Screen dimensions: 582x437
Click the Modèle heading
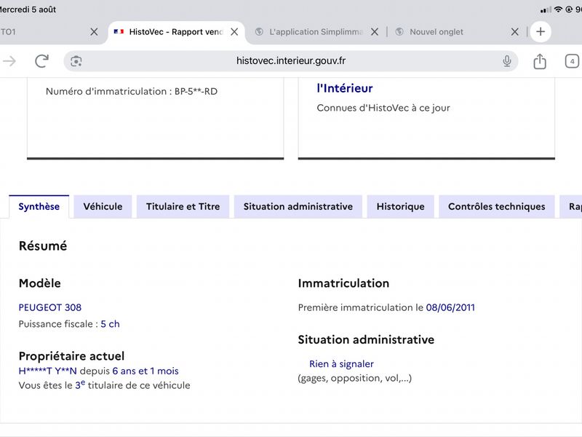(40, 283)
